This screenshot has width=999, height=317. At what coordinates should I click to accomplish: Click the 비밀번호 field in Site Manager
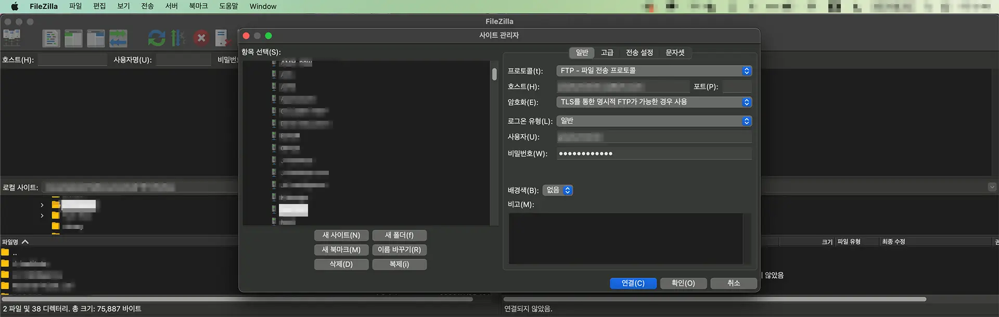tap(654, 154)
